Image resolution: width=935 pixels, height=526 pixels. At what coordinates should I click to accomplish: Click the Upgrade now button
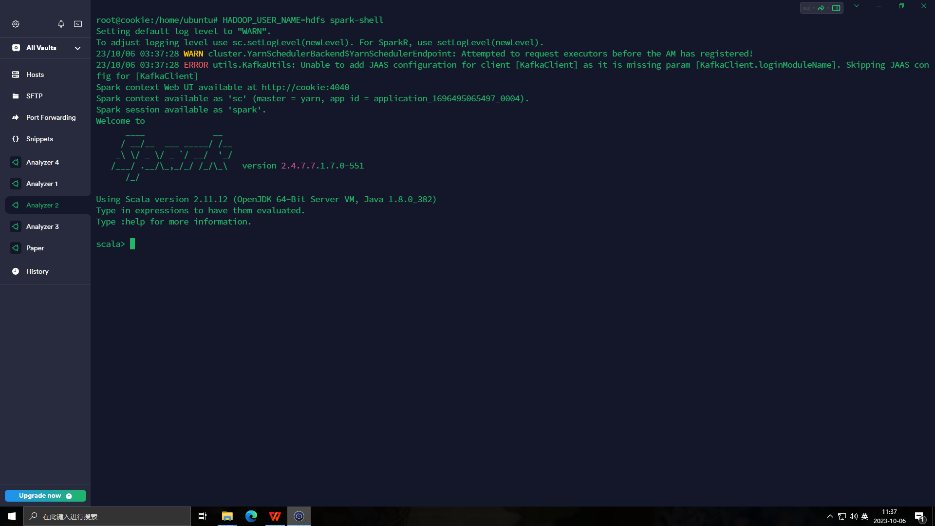tap(45, 496)
